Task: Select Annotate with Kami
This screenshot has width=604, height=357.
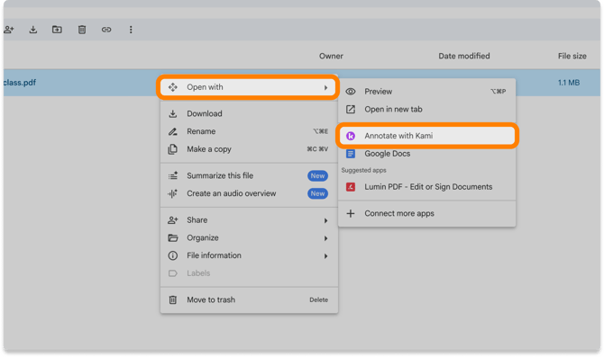Action: [x=426, y=136]
